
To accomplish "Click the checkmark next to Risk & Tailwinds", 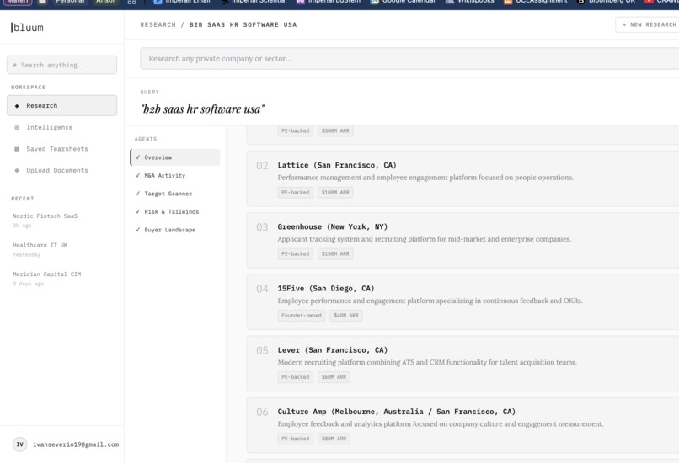I will pyautogui.click(x=137, y=212).
